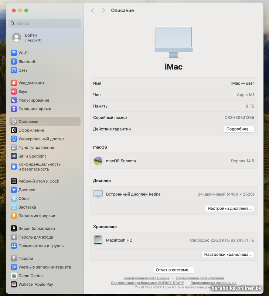Open Wi-Fi settings icon
The width and height of the screenshot is (269, 296).
[14, 53]
